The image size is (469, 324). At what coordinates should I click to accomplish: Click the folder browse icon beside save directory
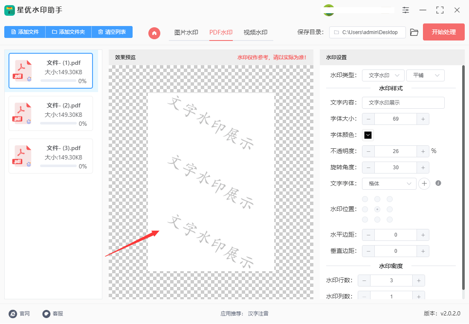(414, 32)
